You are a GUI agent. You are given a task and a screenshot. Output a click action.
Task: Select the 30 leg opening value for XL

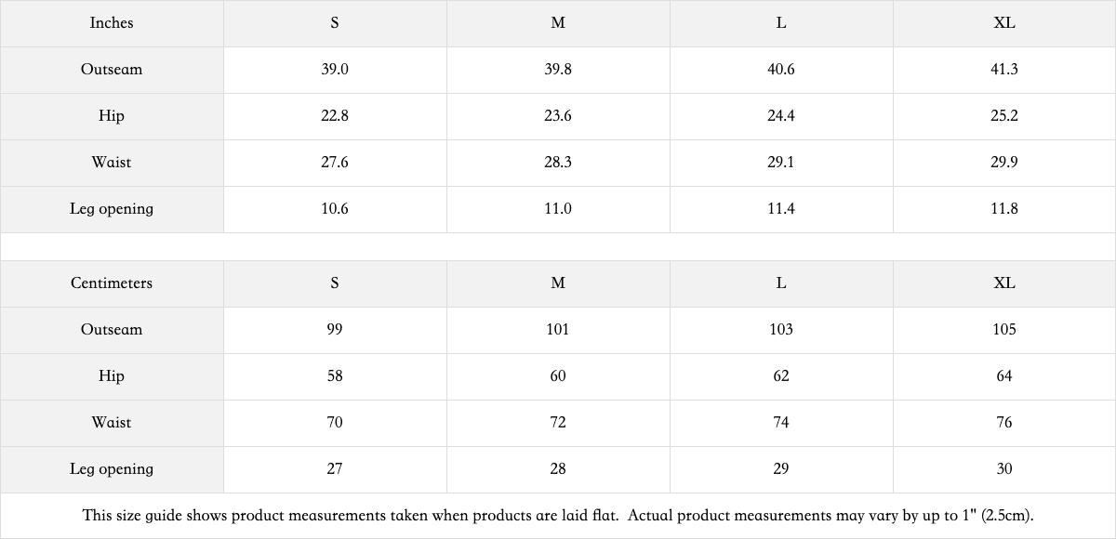click(x=1004, y=469)
